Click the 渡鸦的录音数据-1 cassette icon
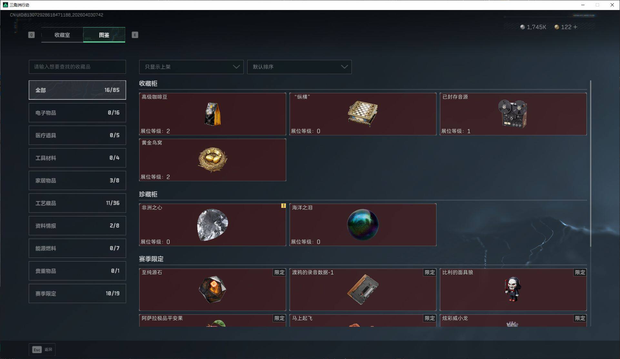620x359 pixels. pos(363,289)
